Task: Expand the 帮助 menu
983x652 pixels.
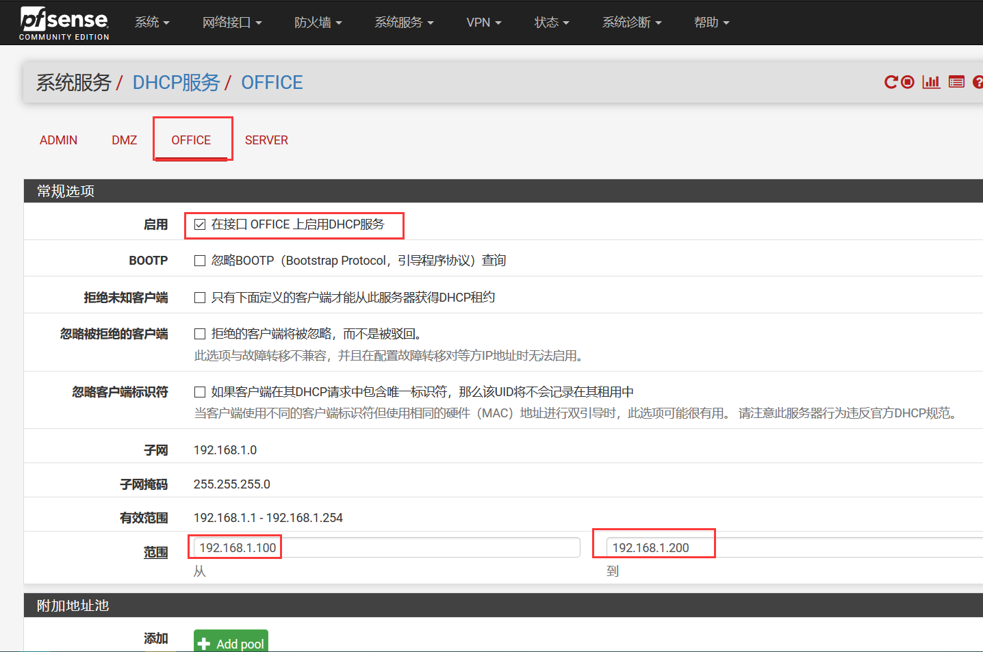Action: [711, 23]
